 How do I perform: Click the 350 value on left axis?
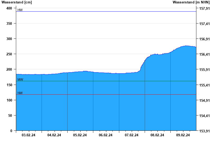point(9,23)
